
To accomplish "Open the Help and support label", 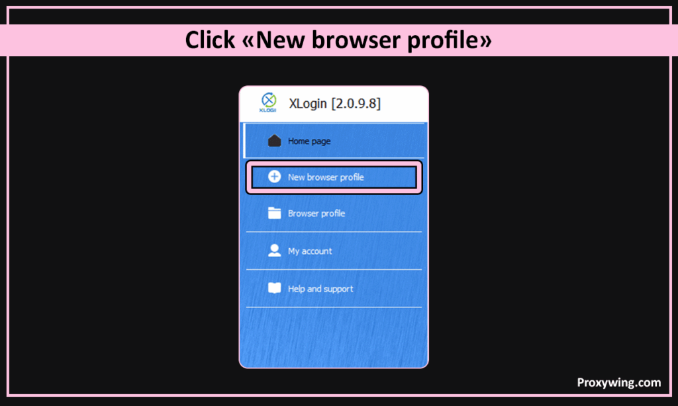I will (320, 288).
